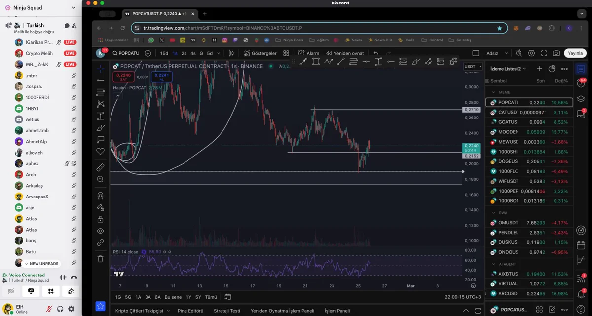Select the brush drawing tool in left toolbar
The image size is (592, 316).
coord(101,128)
